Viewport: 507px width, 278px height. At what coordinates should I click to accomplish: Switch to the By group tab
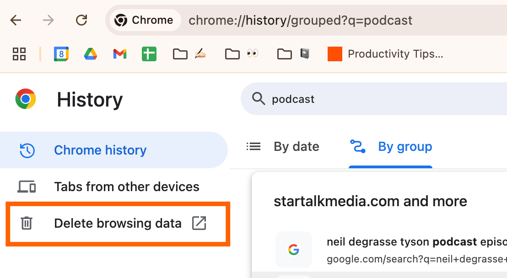pyautogui.click(x=391, y=147)
